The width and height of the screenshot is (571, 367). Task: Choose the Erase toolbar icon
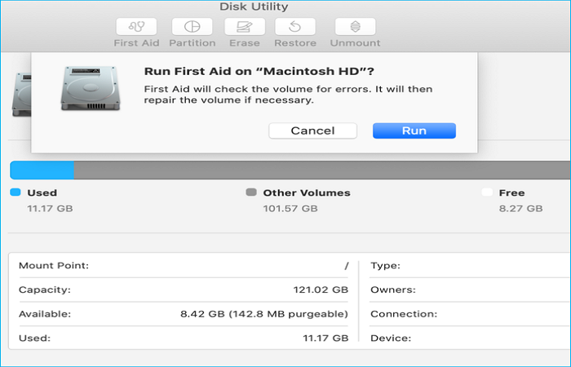click(244, 26)
